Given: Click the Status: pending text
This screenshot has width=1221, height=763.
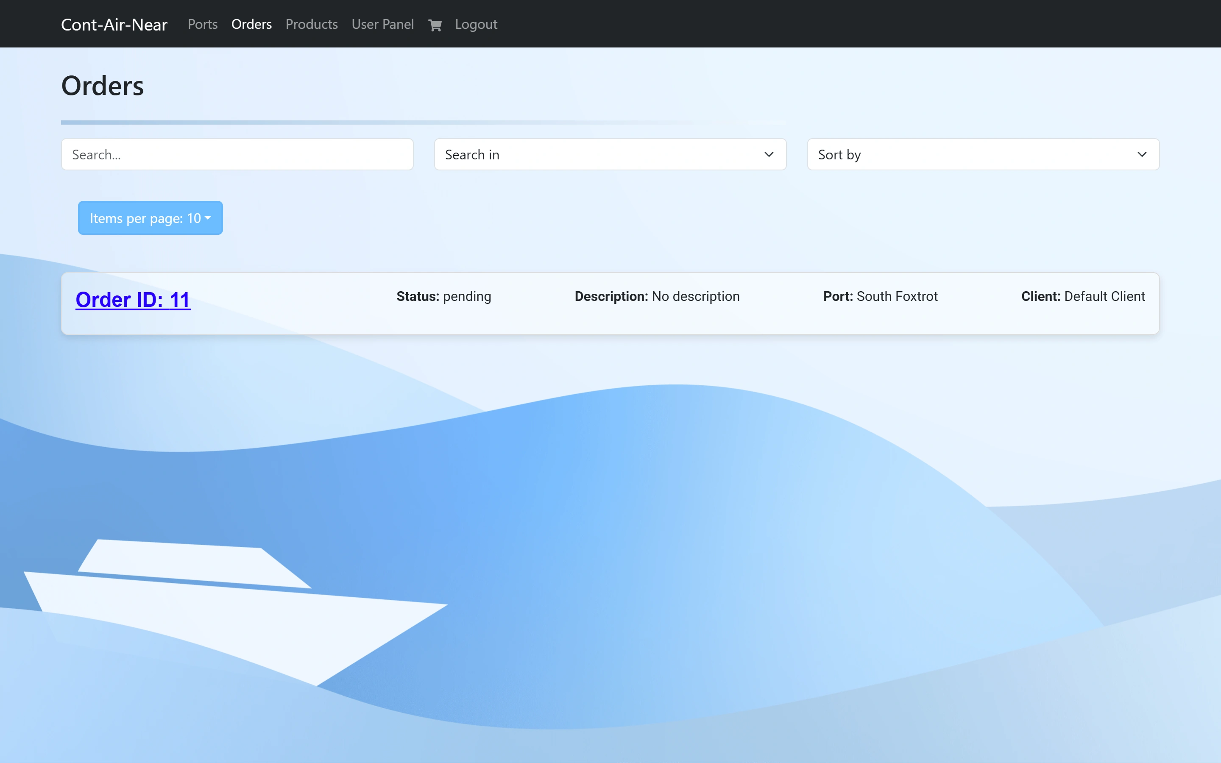Looking at the screenshot, I should click(443, 296).
